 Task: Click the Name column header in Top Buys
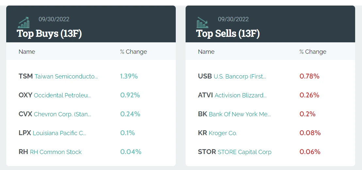point(27,52)
